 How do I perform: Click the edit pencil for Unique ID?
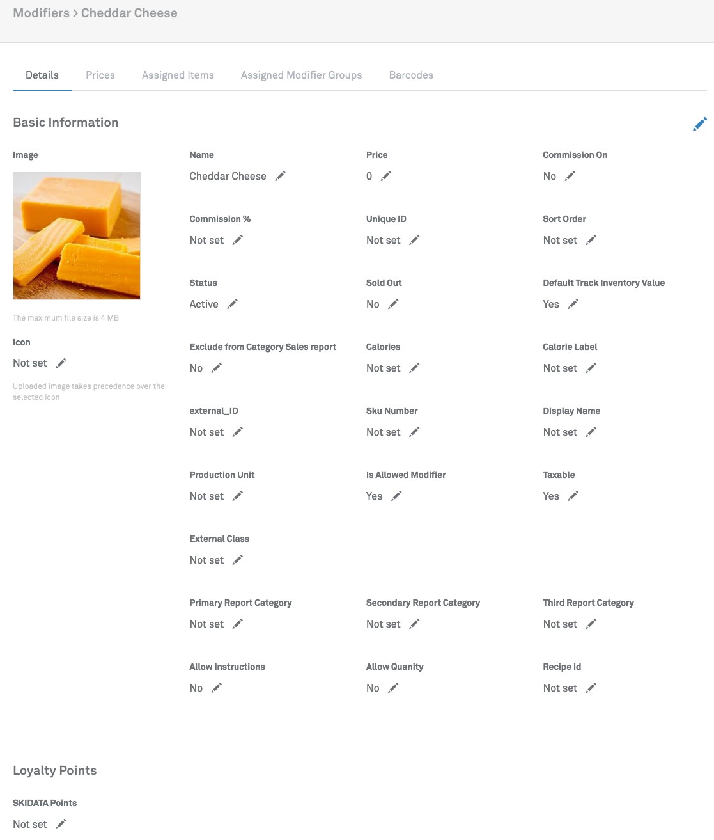(414, 240)
